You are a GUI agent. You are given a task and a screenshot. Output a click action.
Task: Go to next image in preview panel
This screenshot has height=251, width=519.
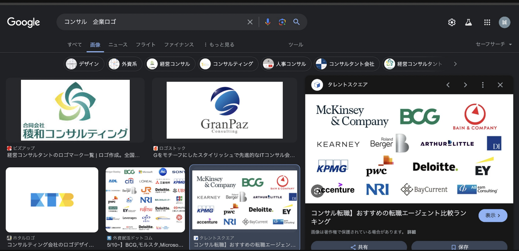[465, 85]
